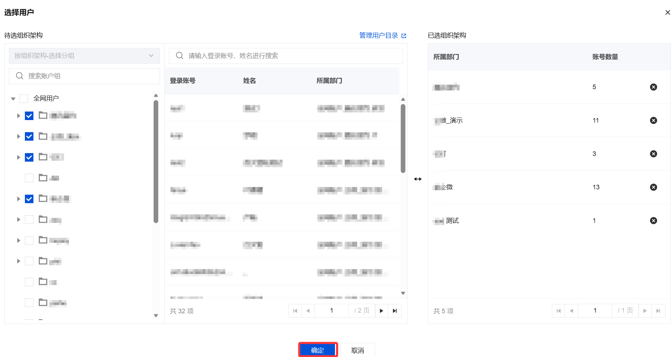Check the fourth group's unchecked checkbox
The width and height of the screenshot is (671, 357).
pos(29,178)
